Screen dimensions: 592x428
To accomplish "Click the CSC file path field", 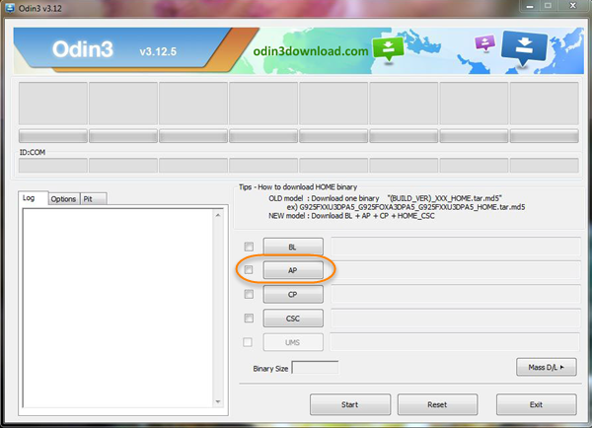I will (x=456, y=318).
